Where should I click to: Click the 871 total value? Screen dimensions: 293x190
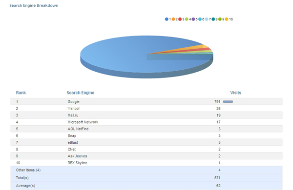(x=217, y=178)
